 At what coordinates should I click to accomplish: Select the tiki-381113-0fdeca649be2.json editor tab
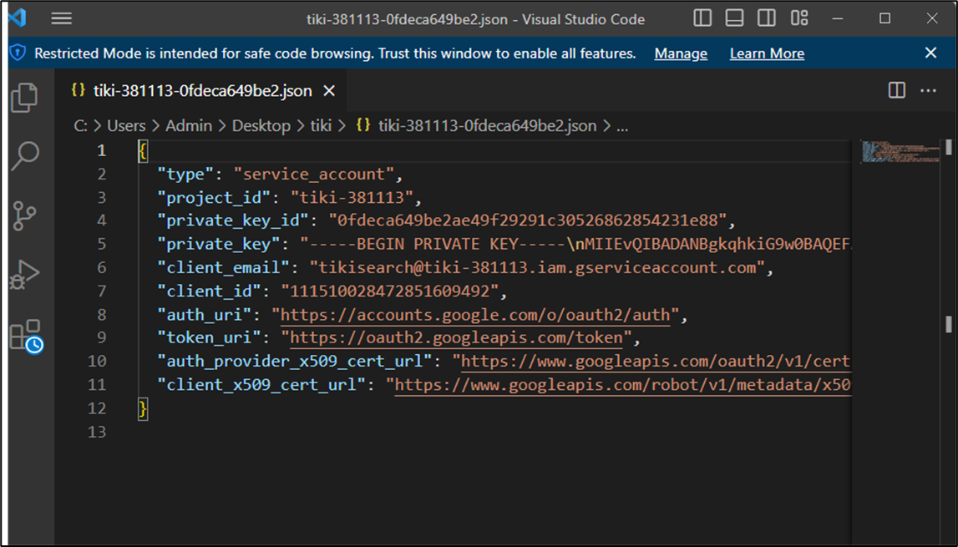point(202,91)
